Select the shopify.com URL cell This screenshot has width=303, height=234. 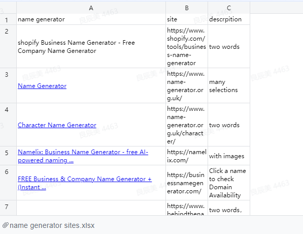(187, 46)
